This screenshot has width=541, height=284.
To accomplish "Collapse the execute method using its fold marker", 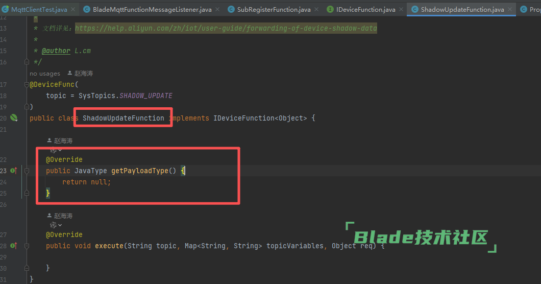I will (x=27, y=246).
